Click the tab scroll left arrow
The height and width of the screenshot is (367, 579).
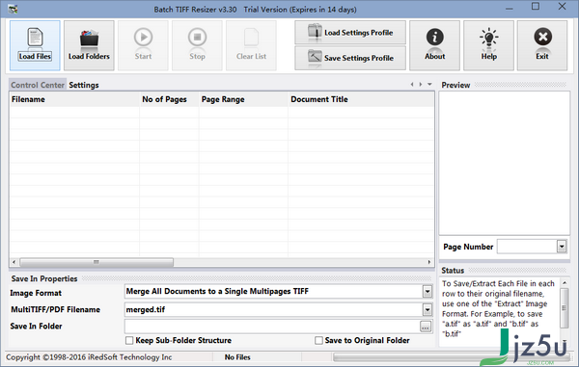coord(412,85)
